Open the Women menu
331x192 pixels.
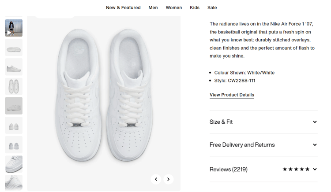(x=173, y=7)
